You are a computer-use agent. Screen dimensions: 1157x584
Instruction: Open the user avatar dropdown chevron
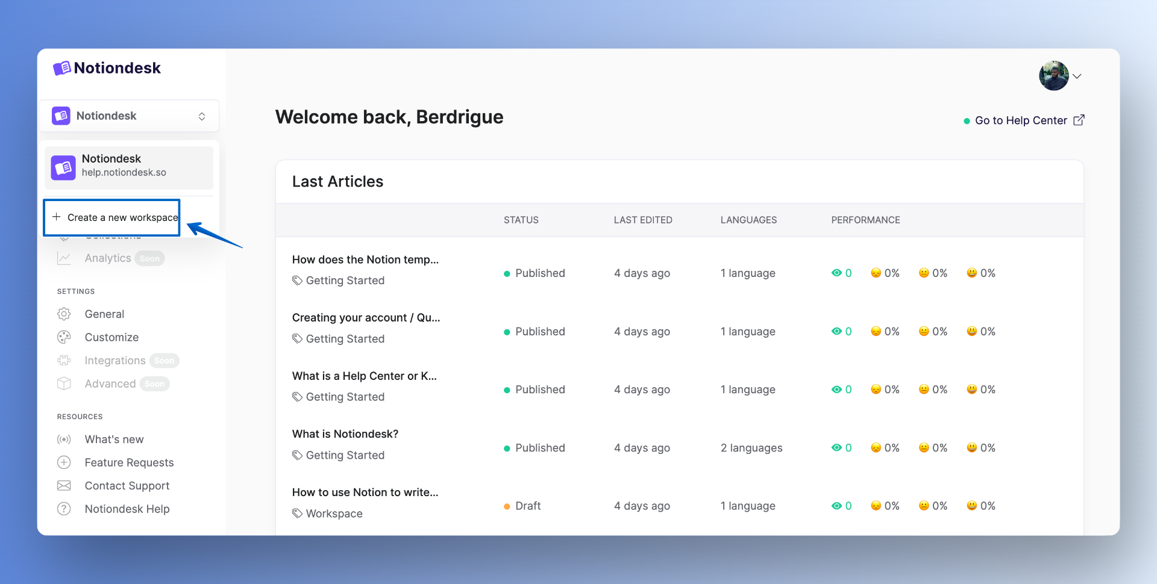[1077, 76]
